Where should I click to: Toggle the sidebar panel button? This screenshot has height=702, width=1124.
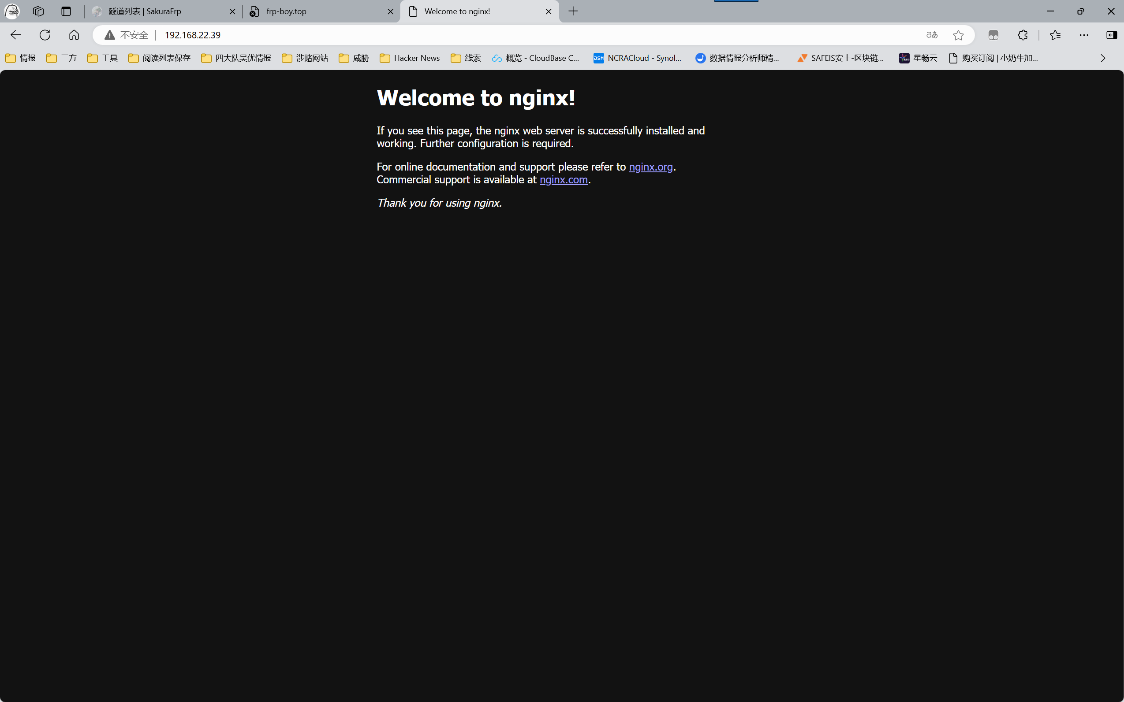pyautogui.click(x=1112, y=35)
